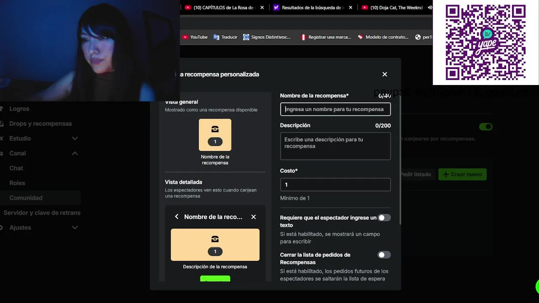Screen dimensions: 539x303
Task: Open Roles under Canal
Action: (x=17, y=183)
